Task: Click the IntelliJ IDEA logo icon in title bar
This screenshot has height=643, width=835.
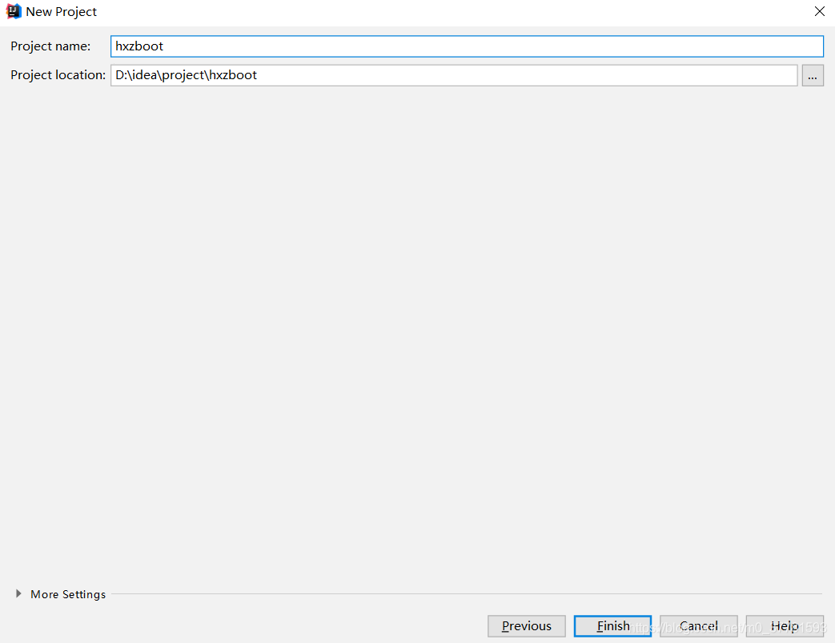Action: click(14, 11)
